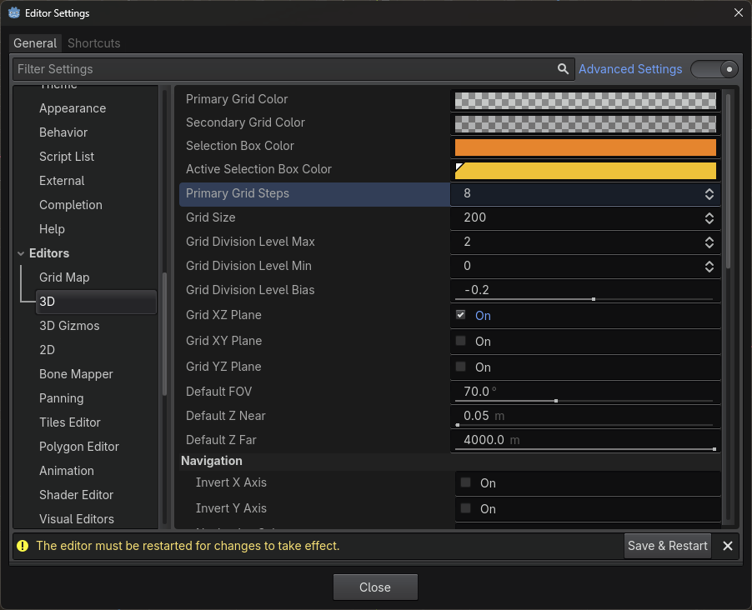Open the Selection Box Color orange swatch
Screen dimensions: 752x610
click(584, 147)
